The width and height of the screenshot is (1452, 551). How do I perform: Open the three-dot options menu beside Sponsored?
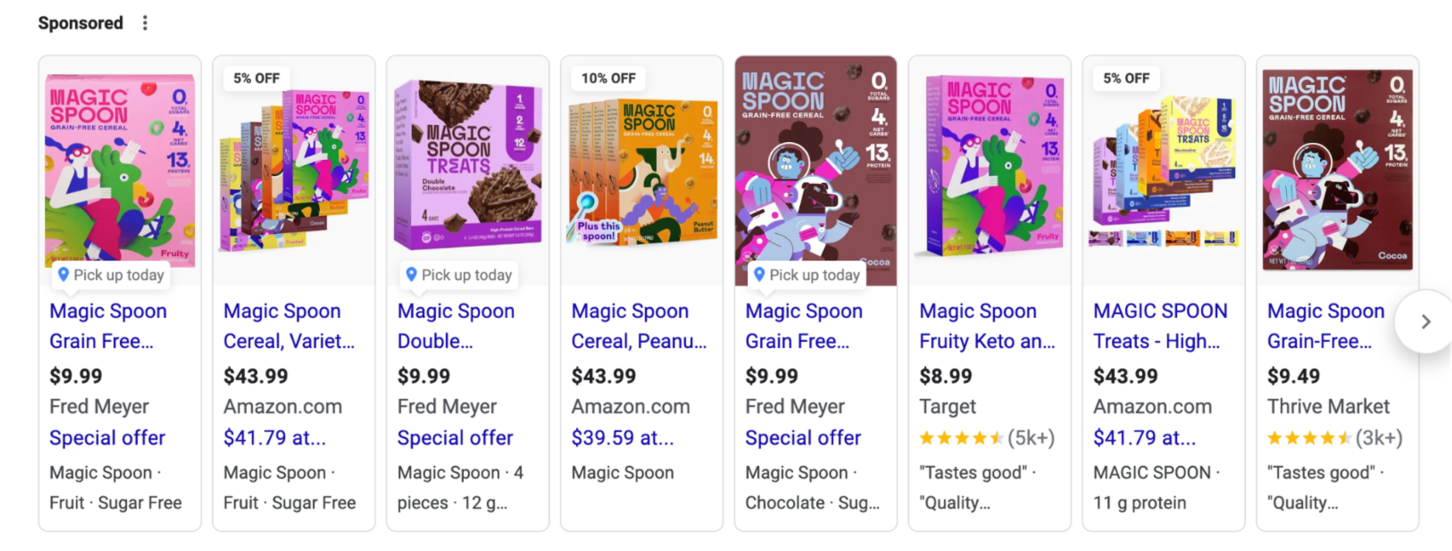pyautogui.click(x=145, y=23)
